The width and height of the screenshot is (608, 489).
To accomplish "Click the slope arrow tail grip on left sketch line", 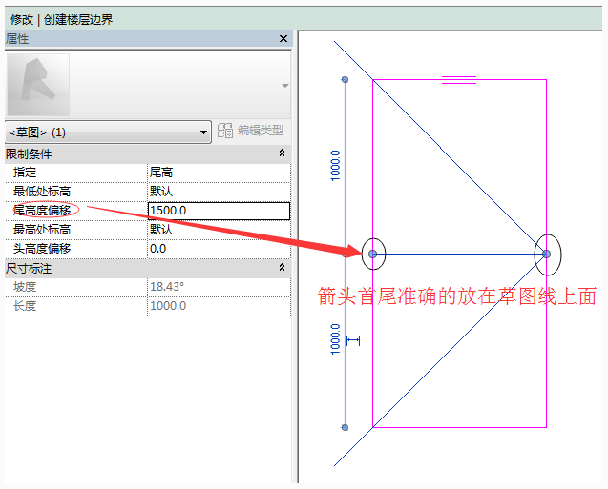I will pos(372,254).
